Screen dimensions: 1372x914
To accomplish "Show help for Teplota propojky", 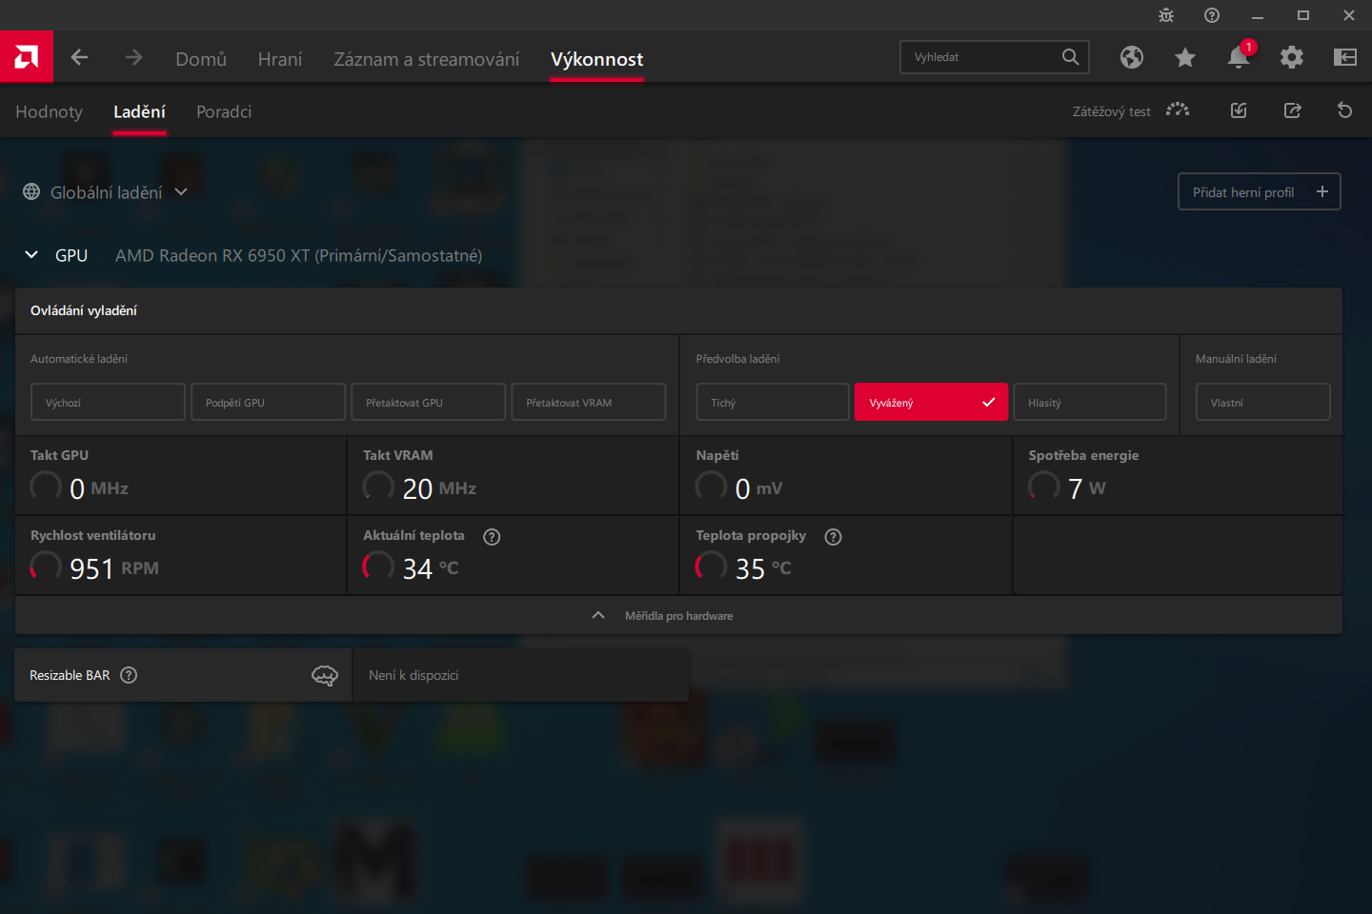I will pyautogui.click(x=834, y=537).
